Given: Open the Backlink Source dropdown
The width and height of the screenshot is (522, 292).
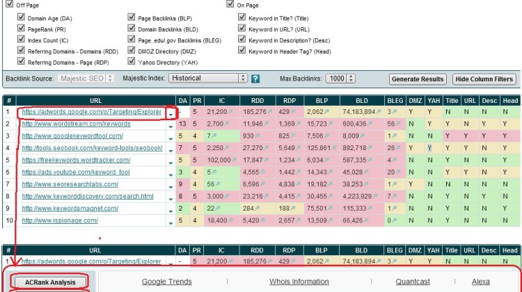Looking at the screenshot, I should 86,79.
